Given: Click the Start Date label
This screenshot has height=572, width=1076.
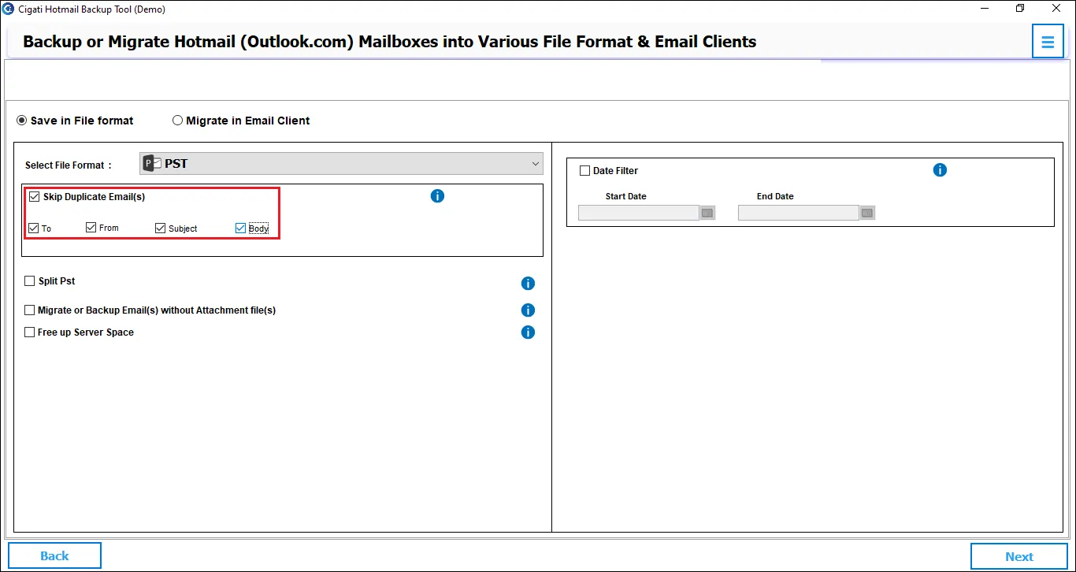Looking at the screenshot, I should 626,196.
